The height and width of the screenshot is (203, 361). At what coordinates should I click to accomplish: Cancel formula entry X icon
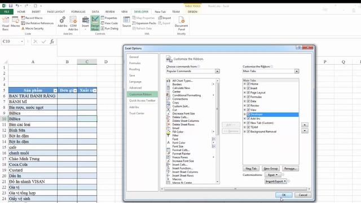click(x=35, y=41)
